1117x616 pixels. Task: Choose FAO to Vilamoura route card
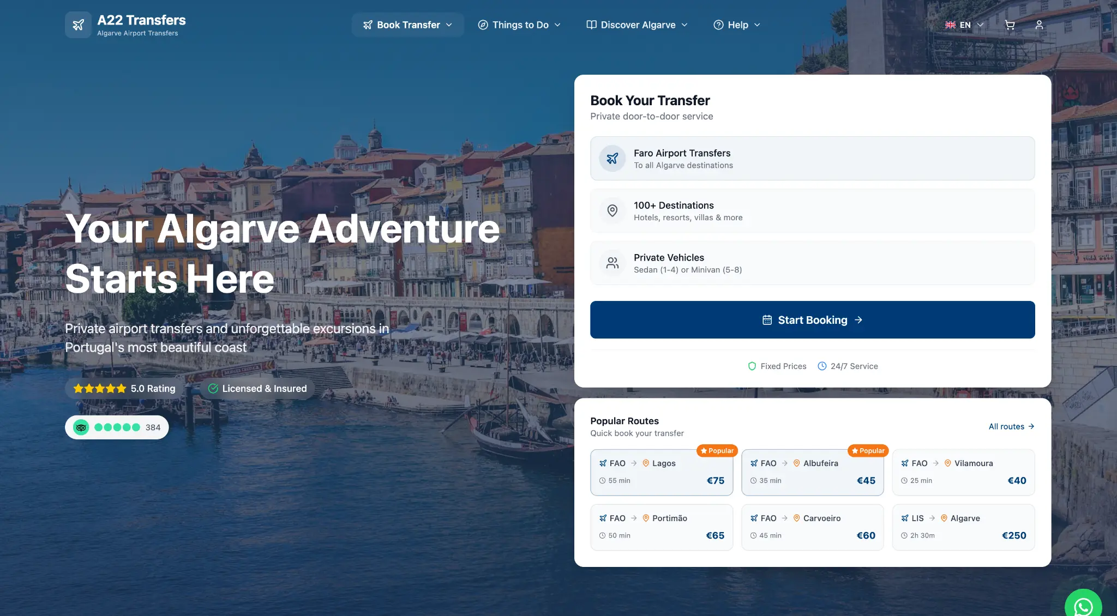[x=963, y=472]
